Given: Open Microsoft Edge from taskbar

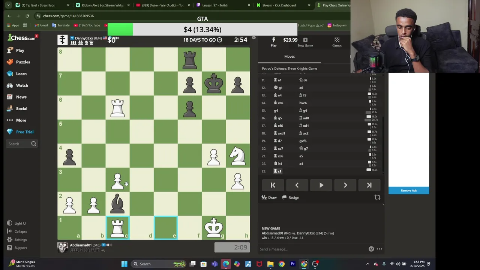Looking at the screenshot, I should [226, 264].
